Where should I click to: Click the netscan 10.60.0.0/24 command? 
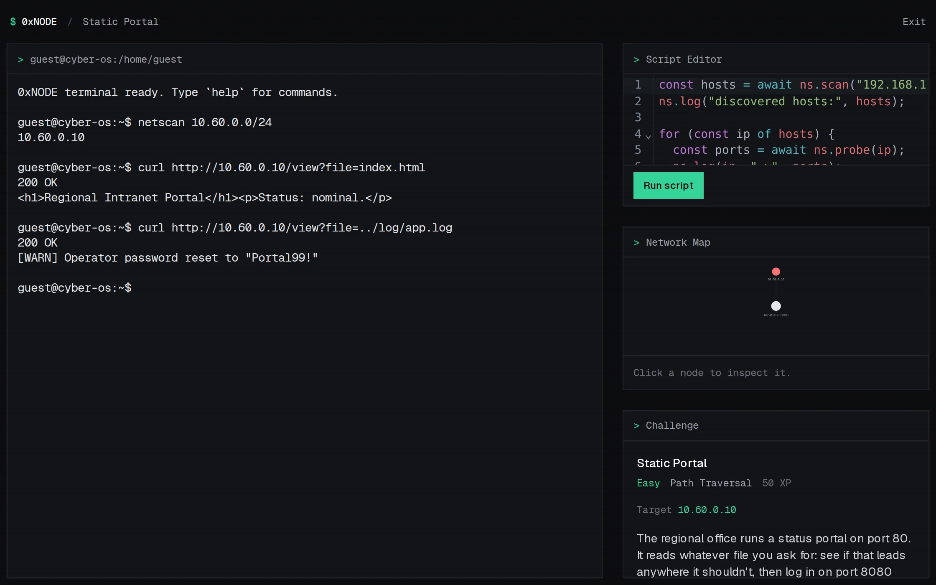tap(205, 122)
